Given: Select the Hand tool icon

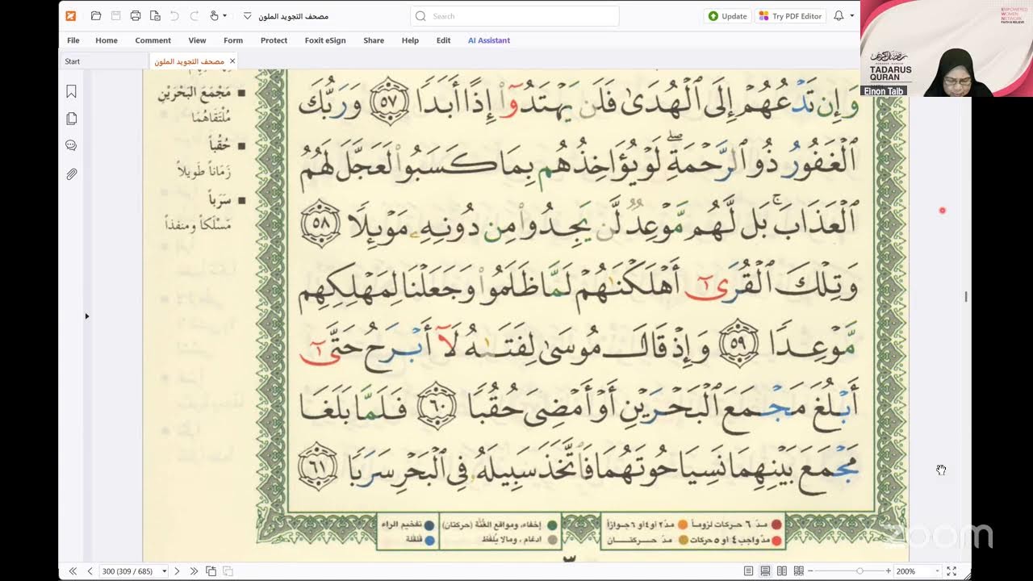Looking at the screenshot, I should pyautogui.click(x=214, y=16).
